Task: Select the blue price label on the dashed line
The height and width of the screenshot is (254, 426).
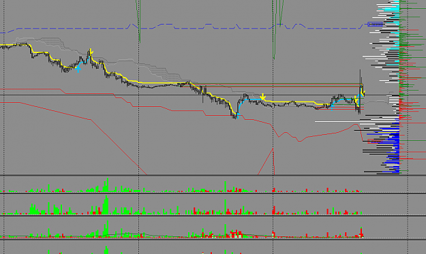Action: [x=375, y=25]
